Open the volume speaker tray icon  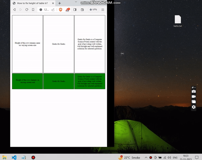click(169, 158)
